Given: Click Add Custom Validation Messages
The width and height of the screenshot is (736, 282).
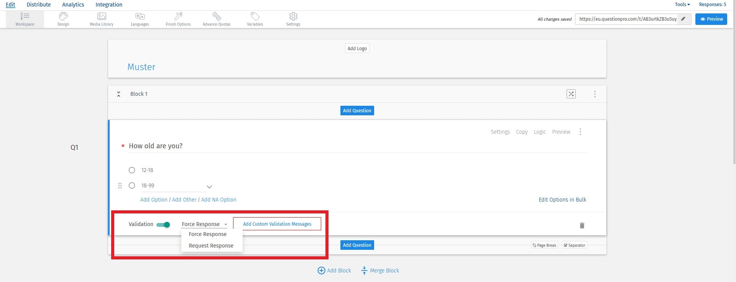Looking at the screenshot, I should (277, 224).
